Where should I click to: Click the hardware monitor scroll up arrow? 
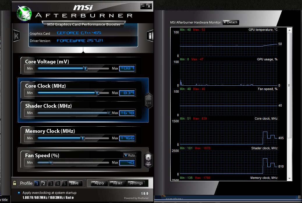289,30
